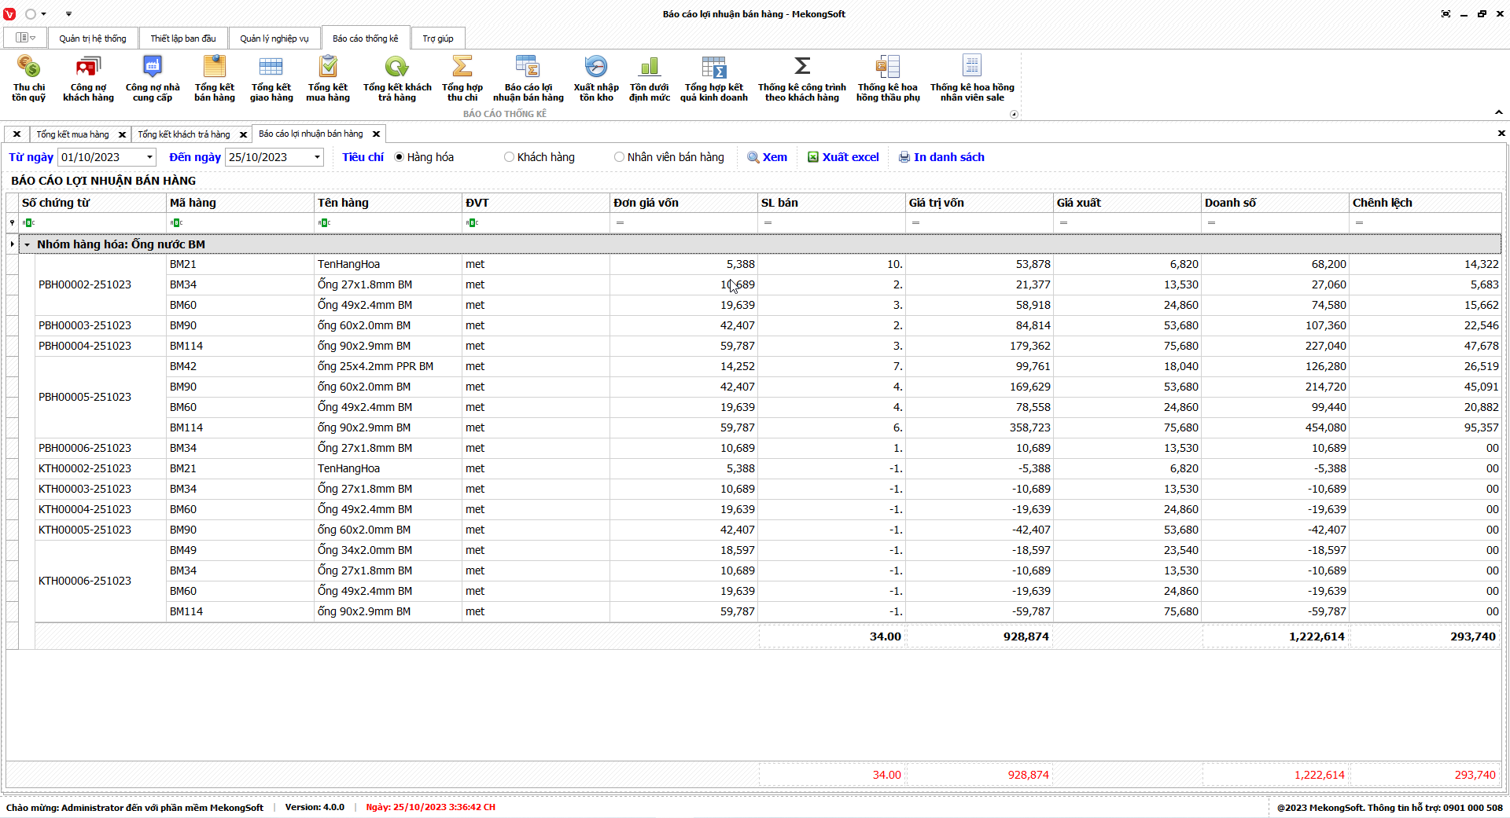Screen dimensions: 1510x818
Task: Click the Tổng kết bán hàng icon
Action: [x=214, y=78]
